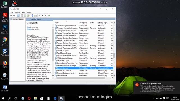Open the File menu
The height and width of the screenshot is (101, 180).
(x=12, y=12)
